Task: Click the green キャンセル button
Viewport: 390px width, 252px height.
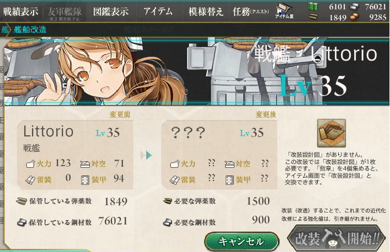Action: (242, 241)
